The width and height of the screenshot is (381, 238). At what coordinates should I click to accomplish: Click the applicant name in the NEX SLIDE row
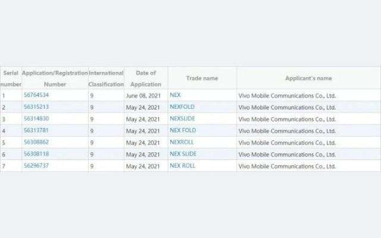point(287,155)
